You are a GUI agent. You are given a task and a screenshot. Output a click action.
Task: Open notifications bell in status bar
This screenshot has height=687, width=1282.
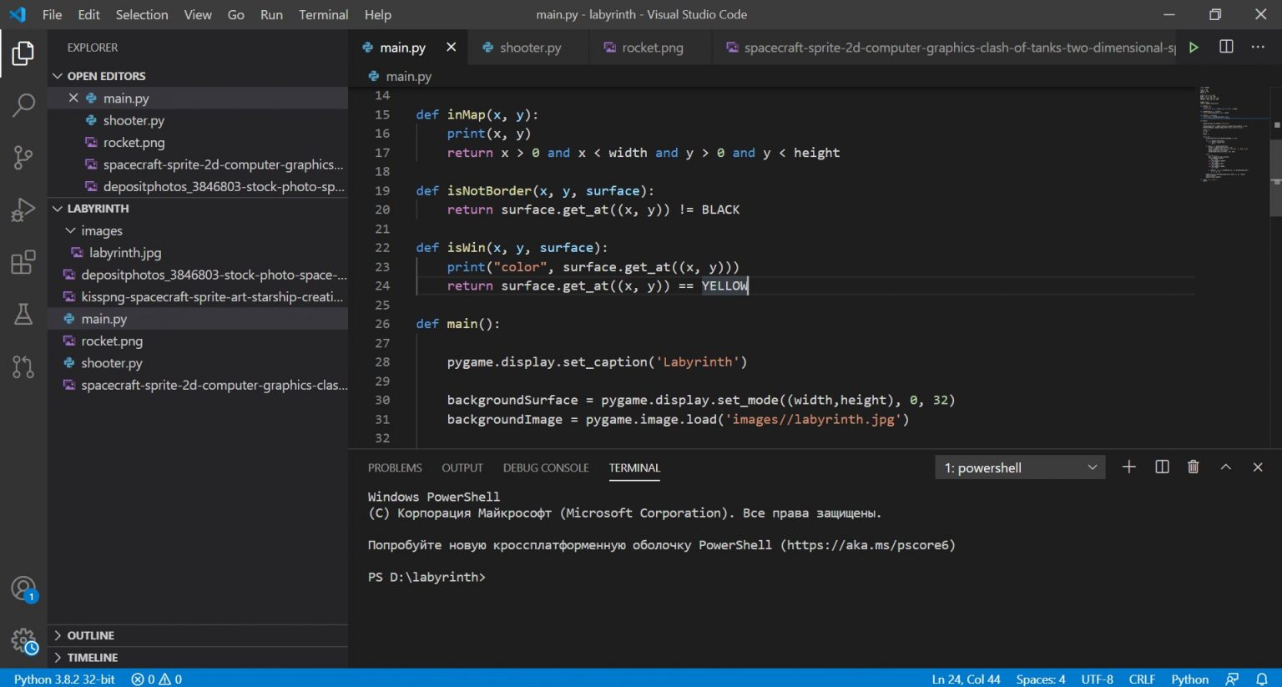coord(1262,679)
